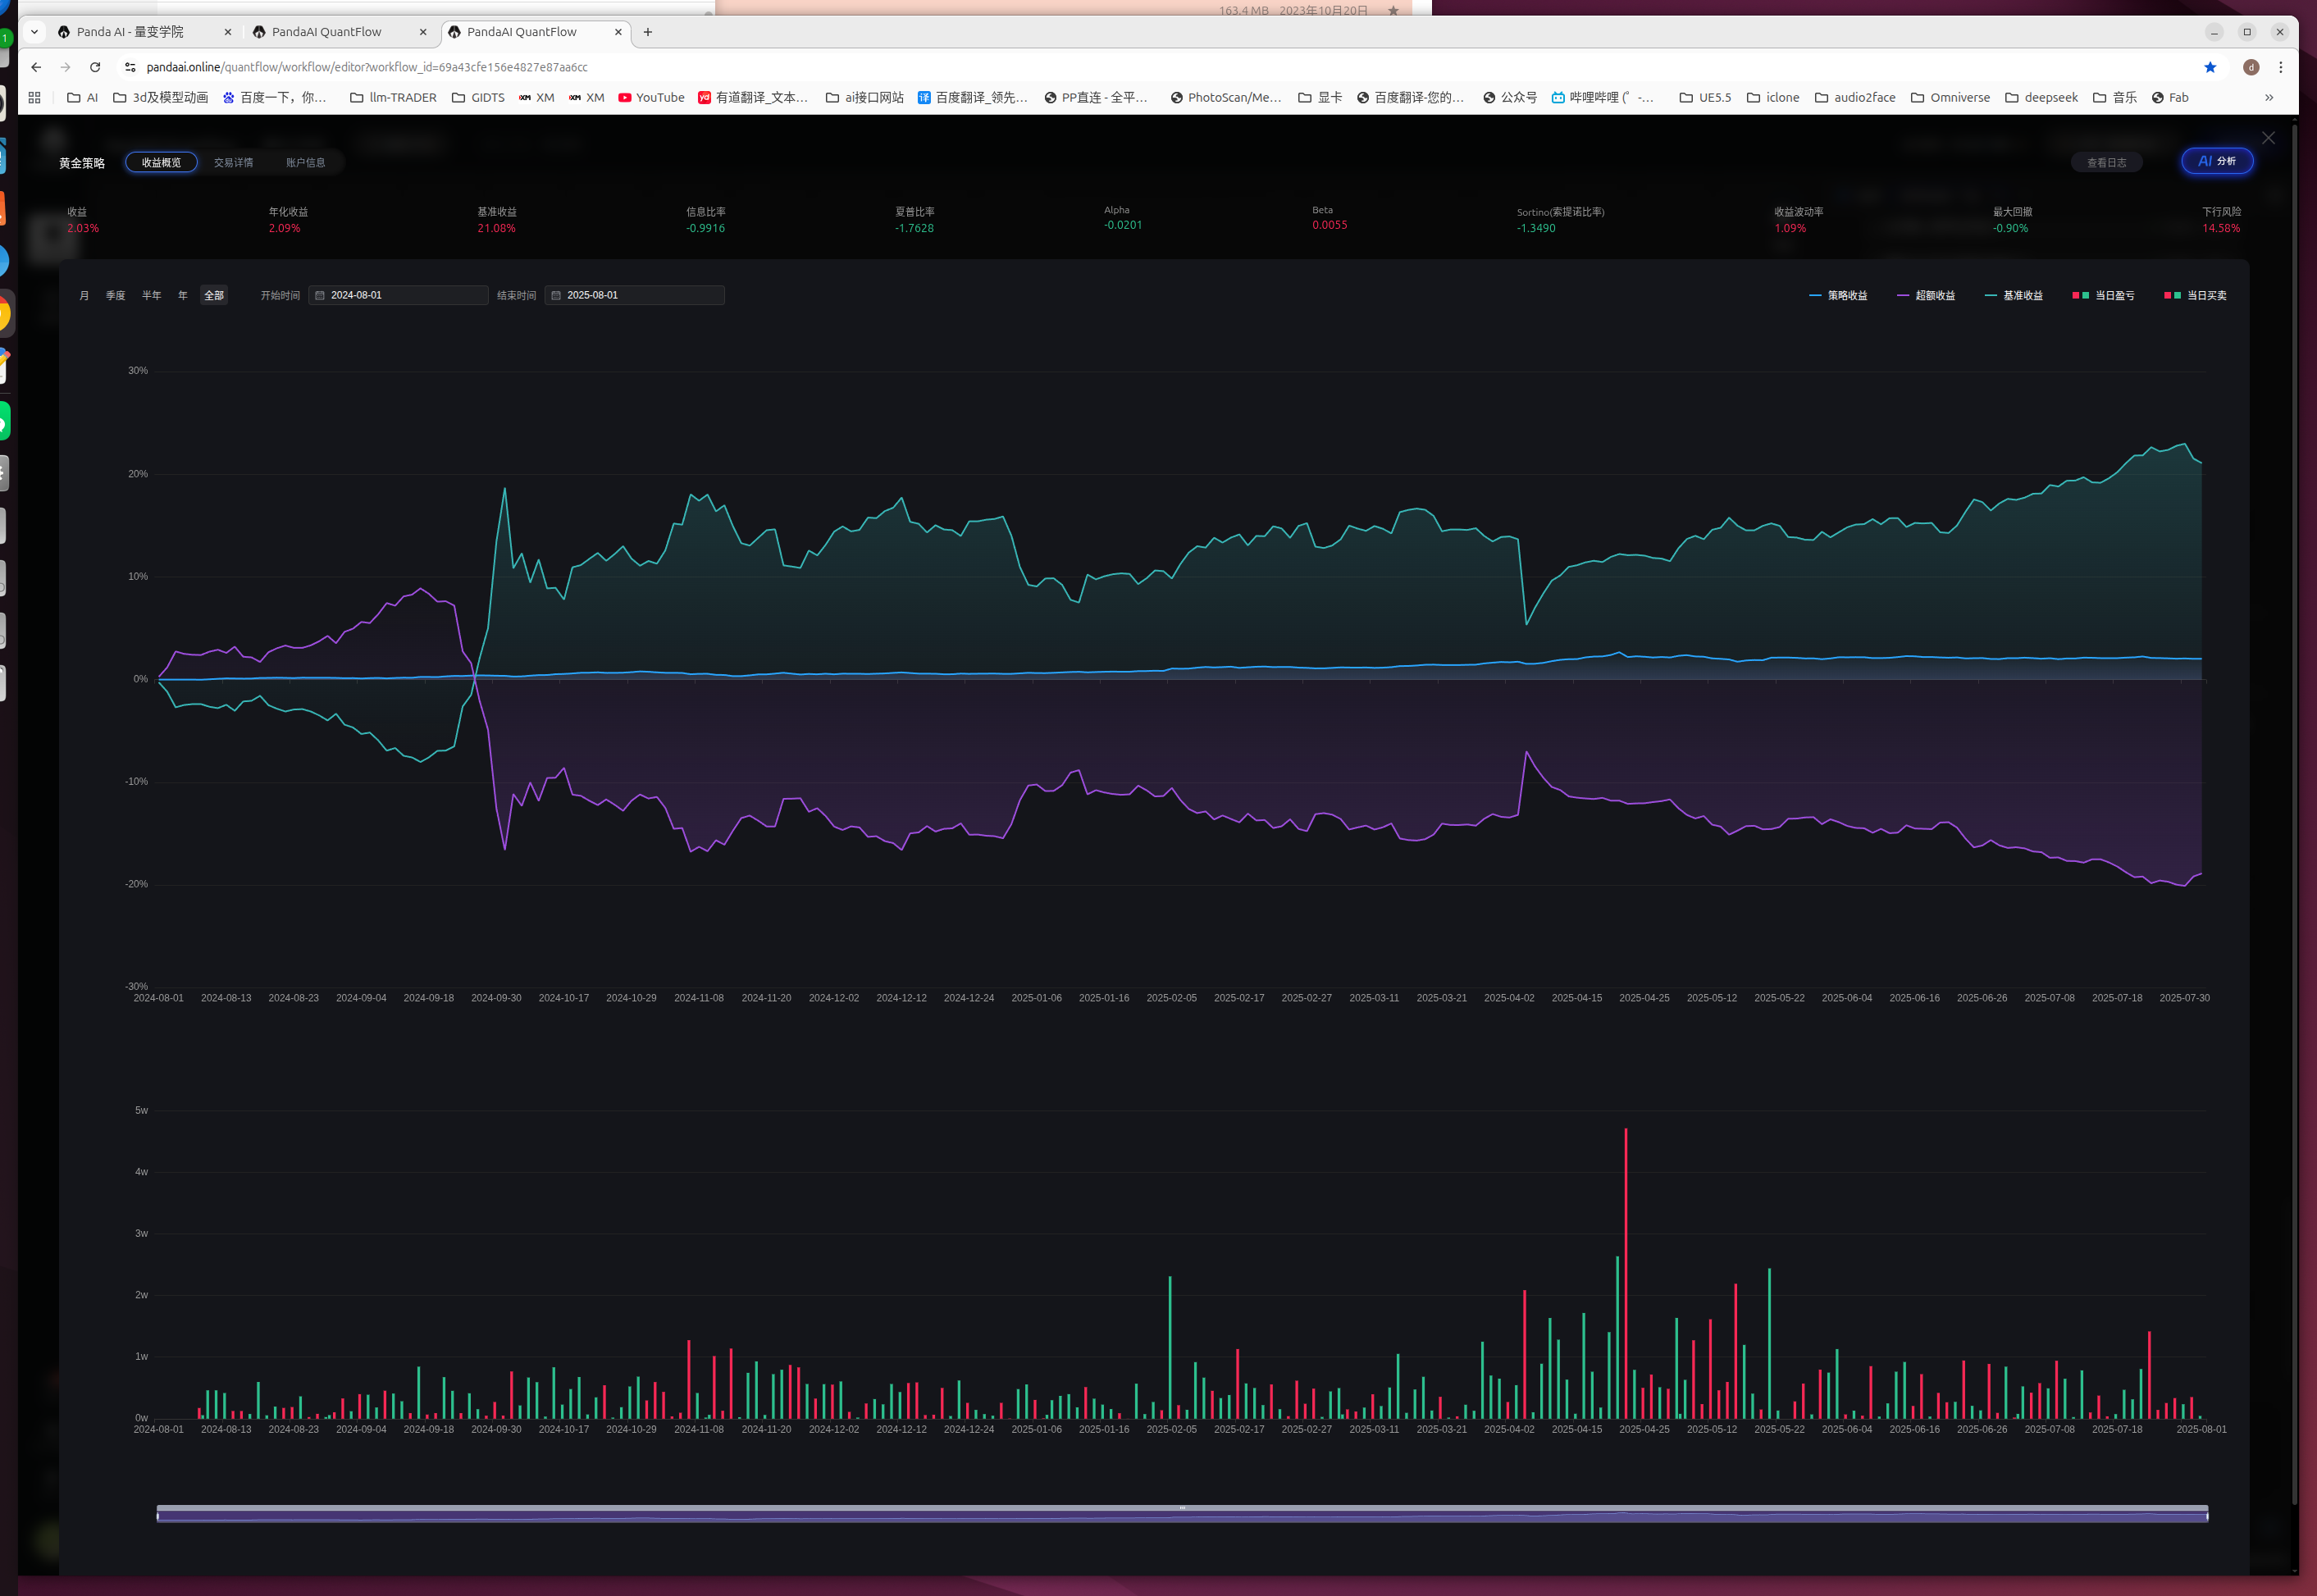
Task: Expand the ai接口网站 bookmark folder
Action: (864, 97)
